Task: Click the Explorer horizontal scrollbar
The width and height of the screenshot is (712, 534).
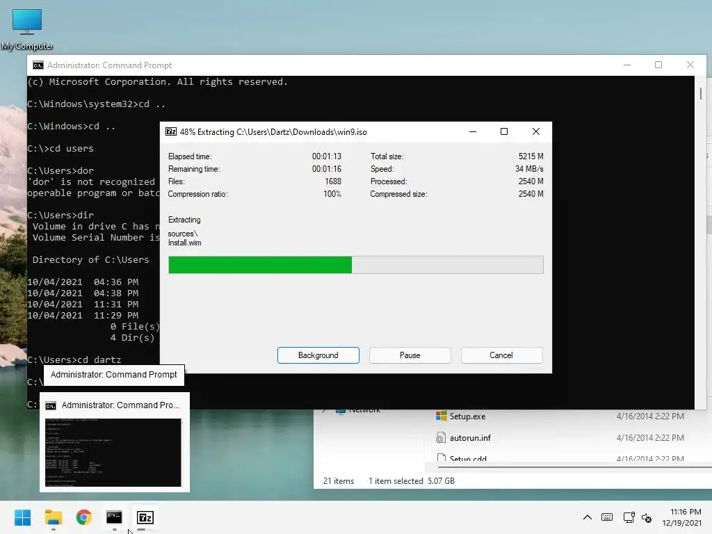Action: [575, 467]
